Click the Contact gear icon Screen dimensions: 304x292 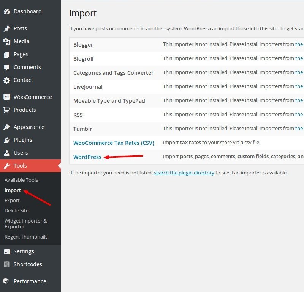7,80
